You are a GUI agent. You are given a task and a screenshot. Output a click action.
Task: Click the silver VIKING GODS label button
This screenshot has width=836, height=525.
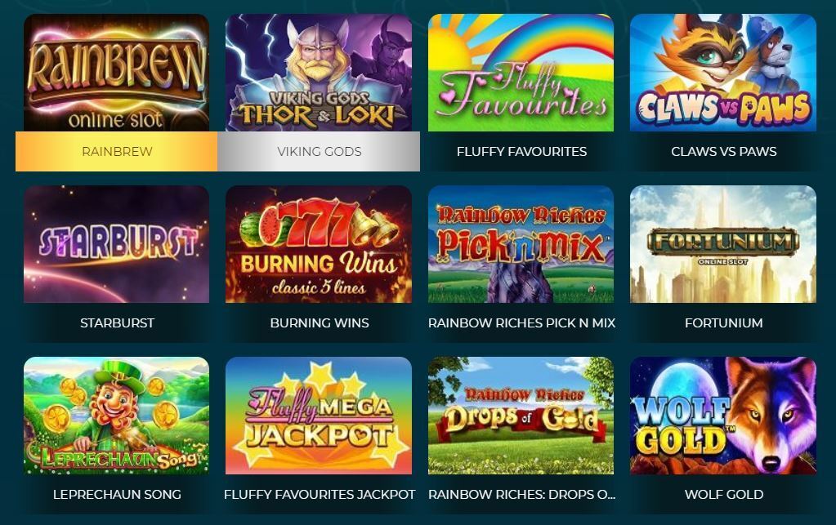(319, 151)
